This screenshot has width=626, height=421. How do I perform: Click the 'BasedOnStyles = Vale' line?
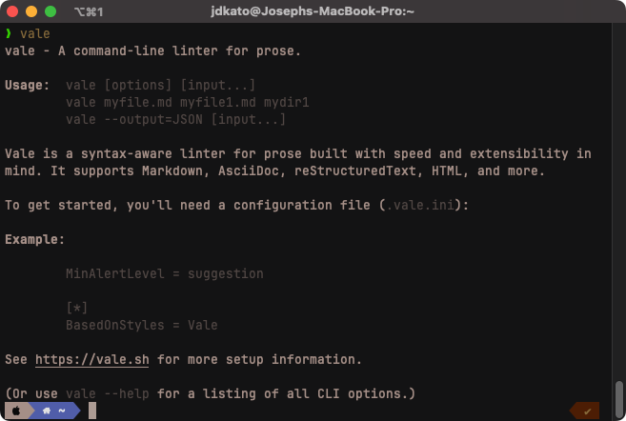[141, 325]
